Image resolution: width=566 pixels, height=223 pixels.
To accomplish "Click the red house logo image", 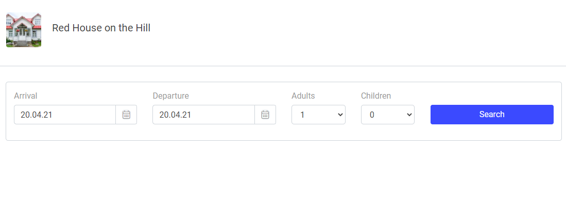I will pos(24,30).
